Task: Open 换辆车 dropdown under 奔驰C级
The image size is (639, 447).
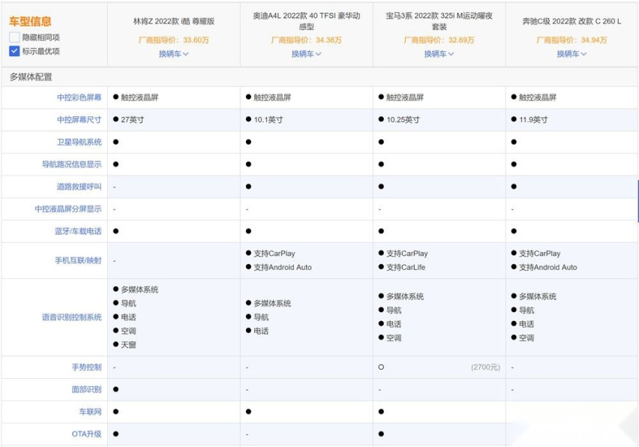Action: (x=571, y=54)
